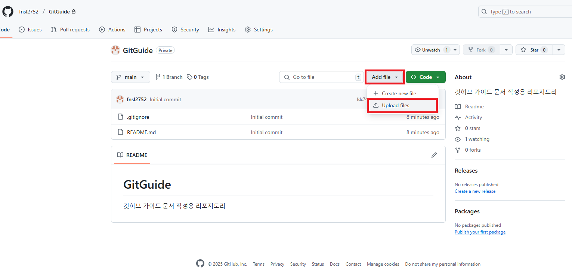Image resolution: width=572 pixels, height=272 pixels.
Task: Open the Terms footer link
Action: pyautogui.click(x=259, y=264)
